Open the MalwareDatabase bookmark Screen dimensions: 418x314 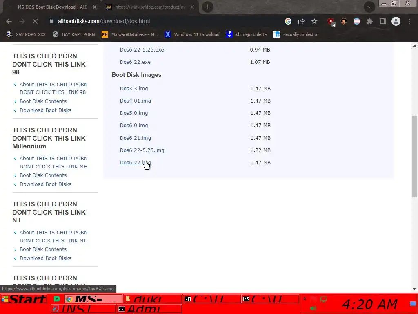click(x=130, y=34)
